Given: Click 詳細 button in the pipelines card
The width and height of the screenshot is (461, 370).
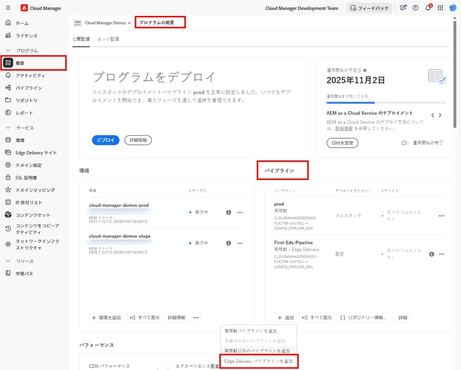Looking at the screenshot, I should point(403,317).
